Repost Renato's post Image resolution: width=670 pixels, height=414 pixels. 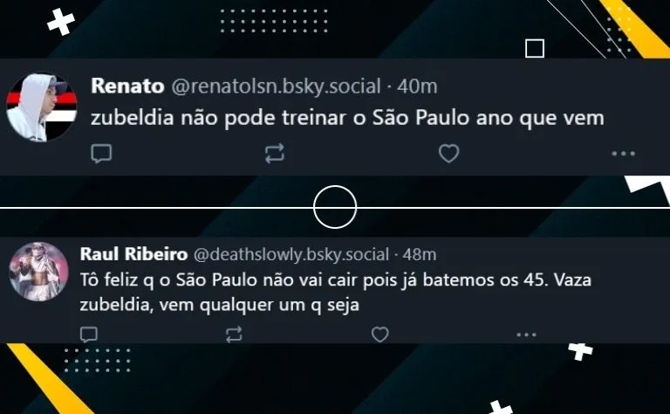coord(274,153)
